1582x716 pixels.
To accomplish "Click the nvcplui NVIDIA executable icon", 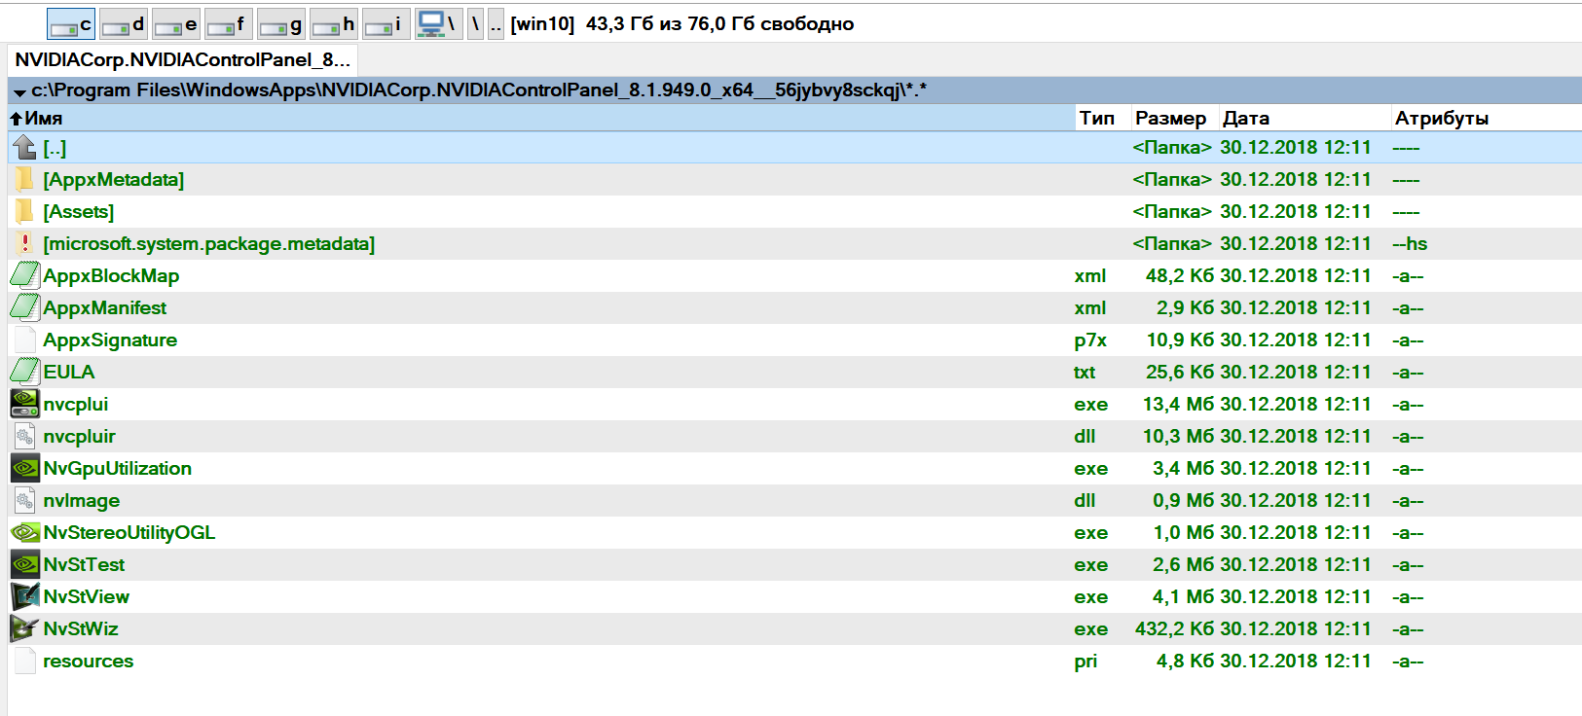I will click(24, 404).
